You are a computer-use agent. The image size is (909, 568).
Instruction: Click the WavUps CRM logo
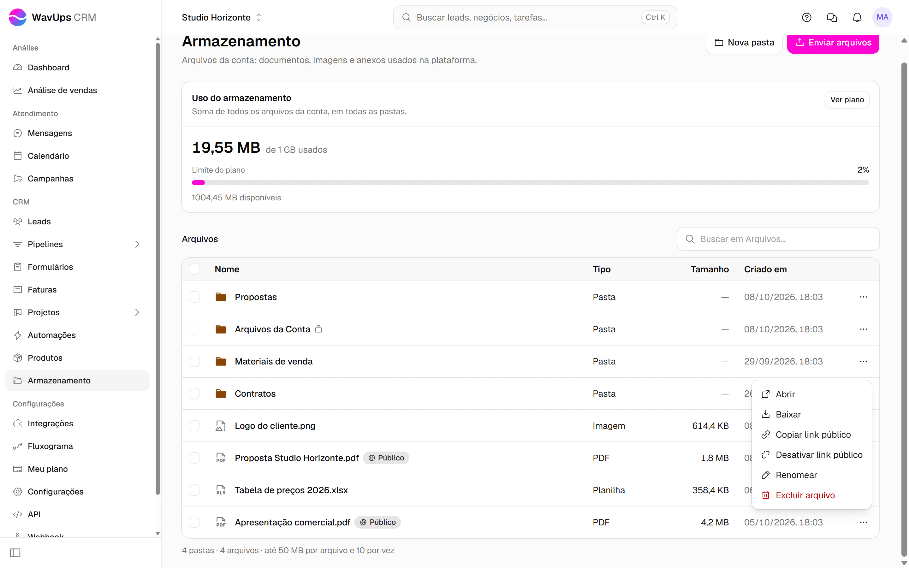52,17
